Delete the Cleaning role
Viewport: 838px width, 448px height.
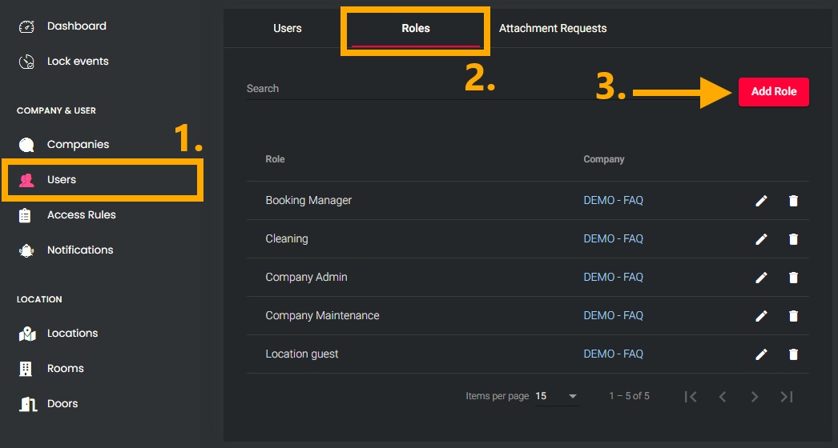(x=793, y=239)
